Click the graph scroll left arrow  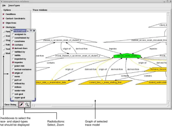tap(33, 105)
